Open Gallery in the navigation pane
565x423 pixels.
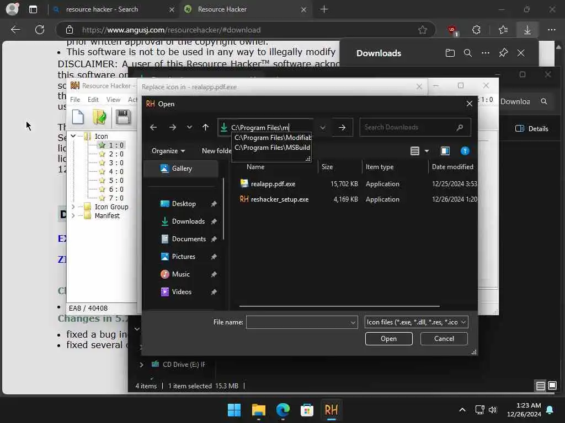(181, 169)
